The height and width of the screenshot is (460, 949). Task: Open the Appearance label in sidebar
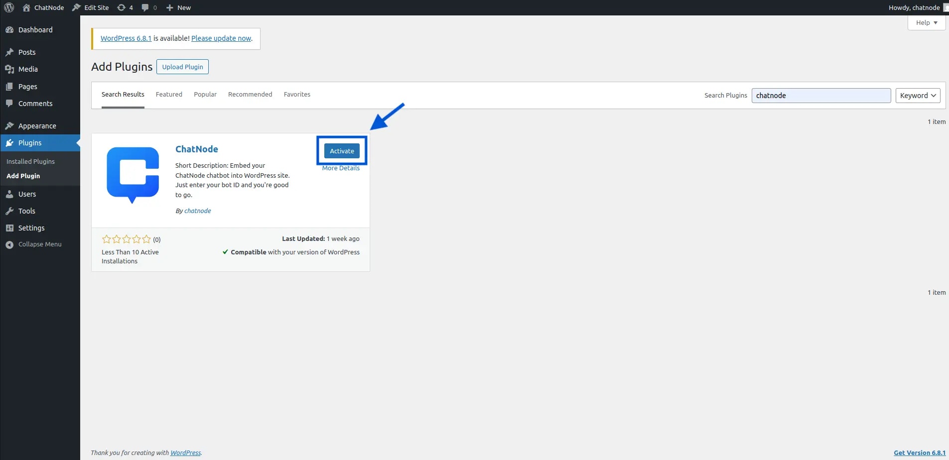click(x=37, y=126)
